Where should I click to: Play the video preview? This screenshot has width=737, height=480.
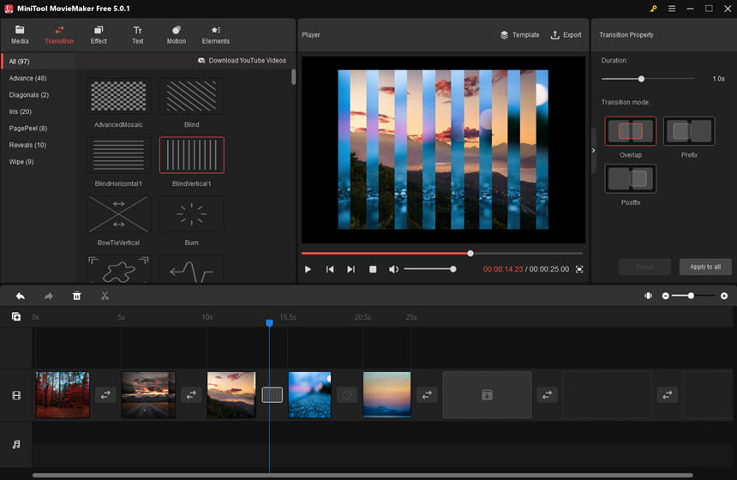308,269
